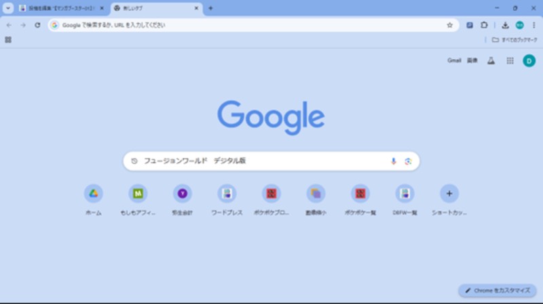Restore down the Chrome window
The image size is (543, 304).
point(515,8)
